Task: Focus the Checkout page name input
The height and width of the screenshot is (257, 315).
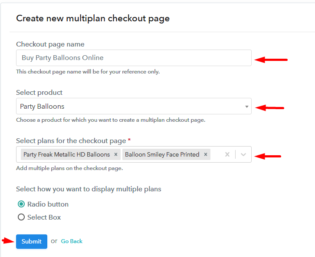Action: click(134, 58)
